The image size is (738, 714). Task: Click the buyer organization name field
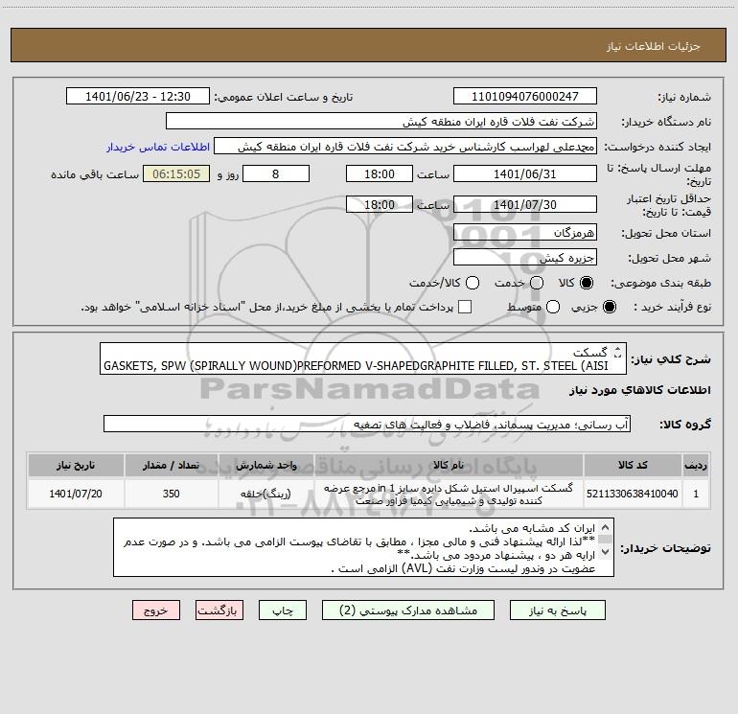(x=381, y=121)
